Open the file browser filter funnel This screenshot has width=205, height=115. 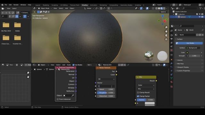coord(25,16)
